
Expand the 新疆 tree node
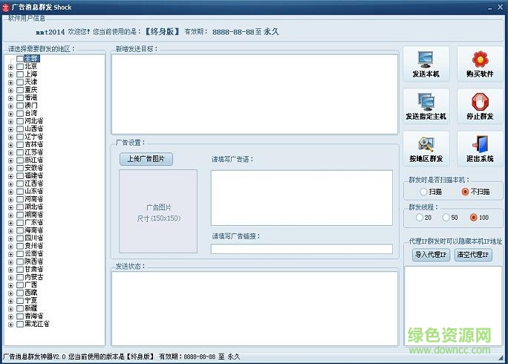(x=10, y=308)
